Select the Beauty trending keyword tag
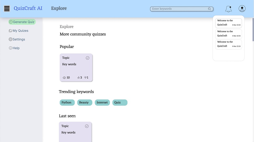The image size is (254, 142). point(84,102)
